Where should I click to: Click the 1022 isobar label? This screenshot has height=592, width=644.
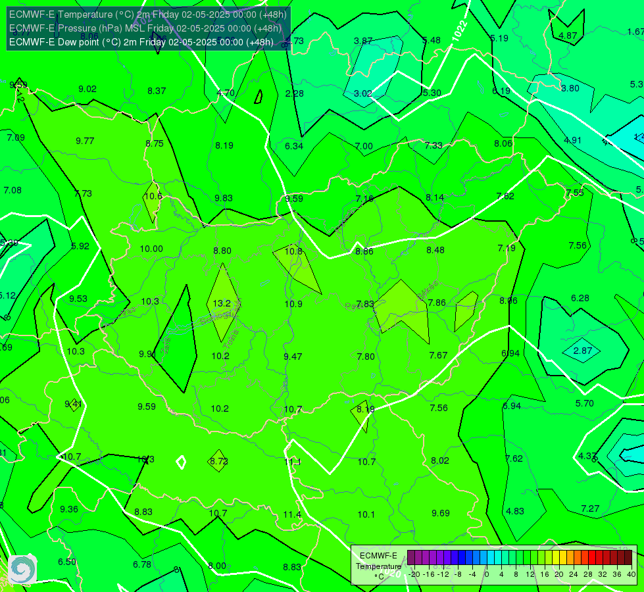(x=459, y=31)
